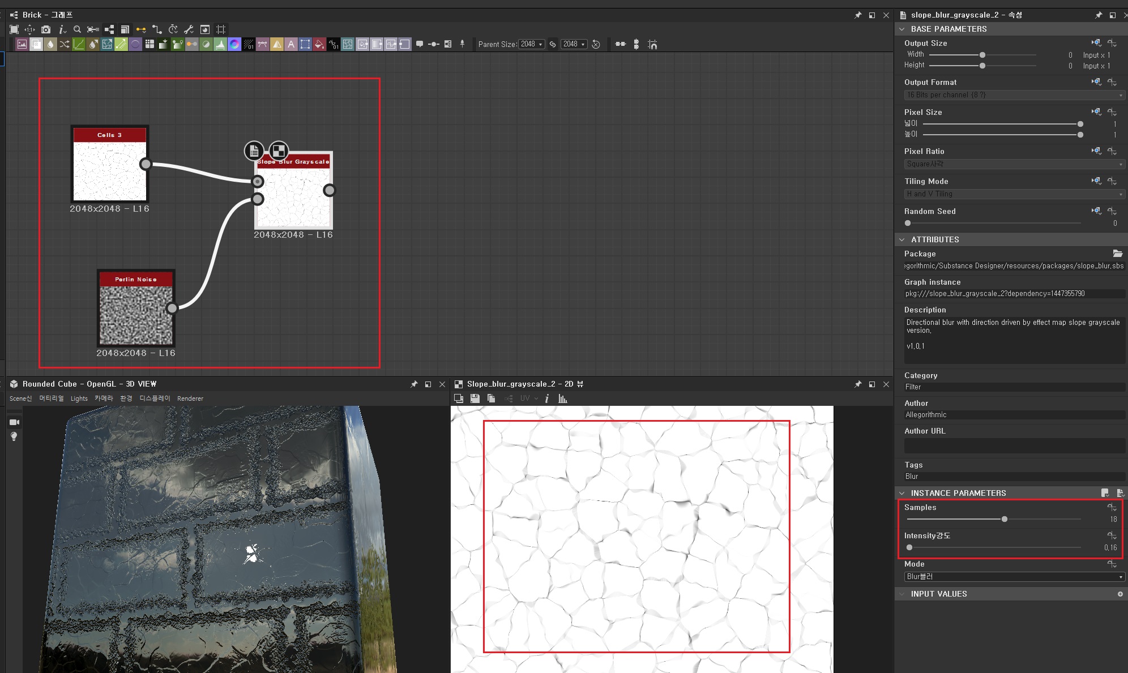Click the 3D view camera icon
The image size is (1128, 673).
tap(14, 422)
